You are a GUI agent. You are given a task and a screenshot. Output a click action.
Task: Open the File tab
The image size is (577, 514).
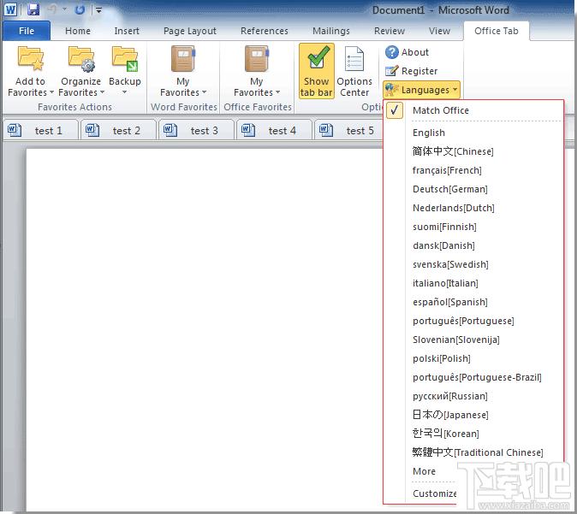tap(27, 31)
